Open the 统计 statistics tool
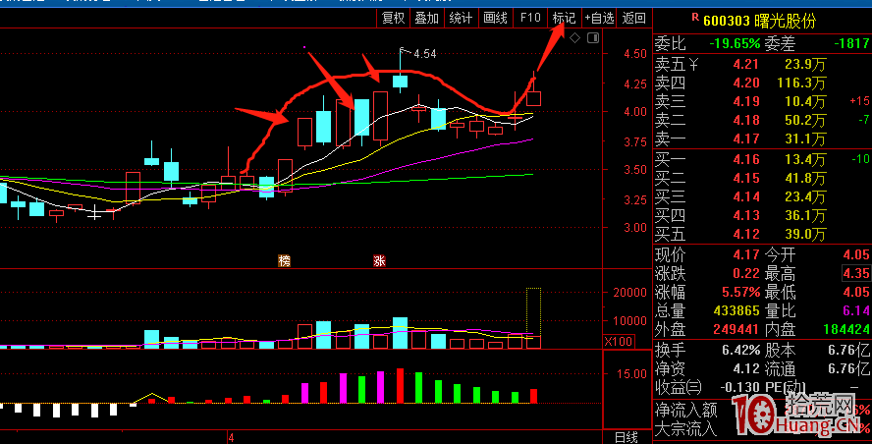Screen dimensions: 872x444 (461, 19)
